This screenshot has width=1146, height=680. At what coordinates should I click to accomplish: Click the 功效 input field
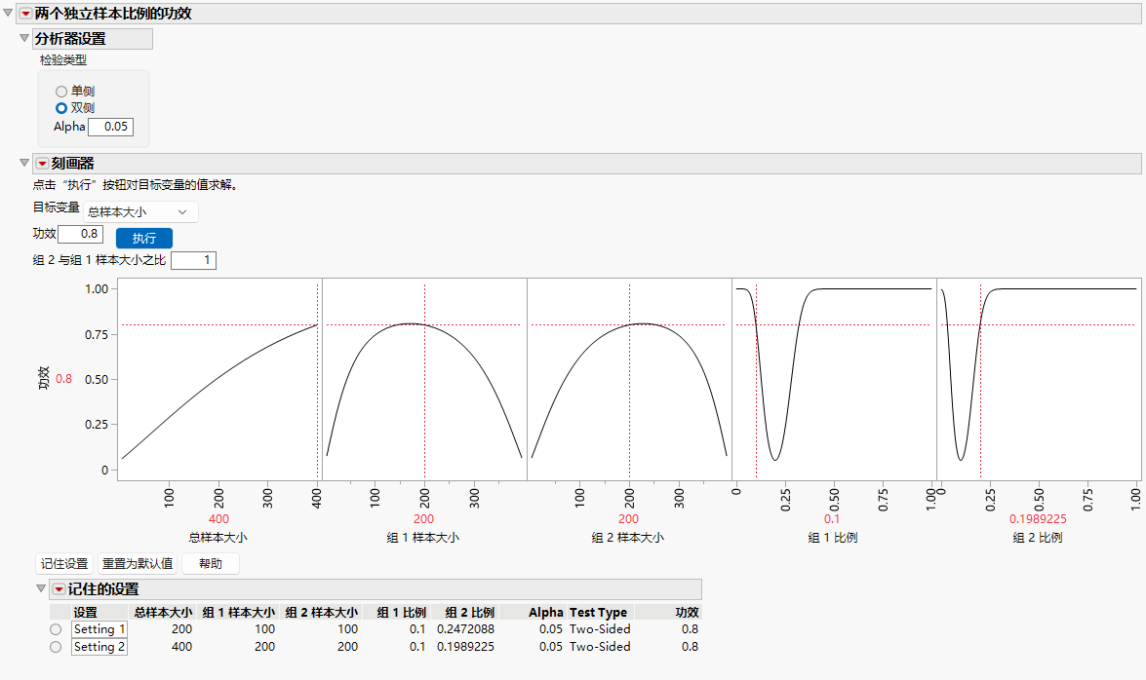point(80,234)
